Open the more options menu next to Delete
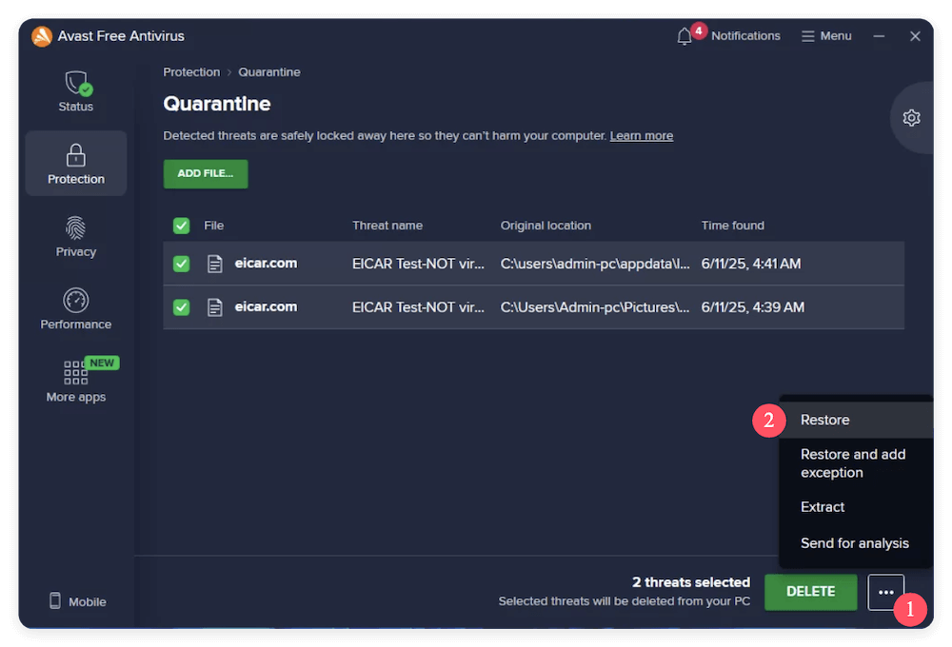Screen dimensions: 952x647 [885, 592]
